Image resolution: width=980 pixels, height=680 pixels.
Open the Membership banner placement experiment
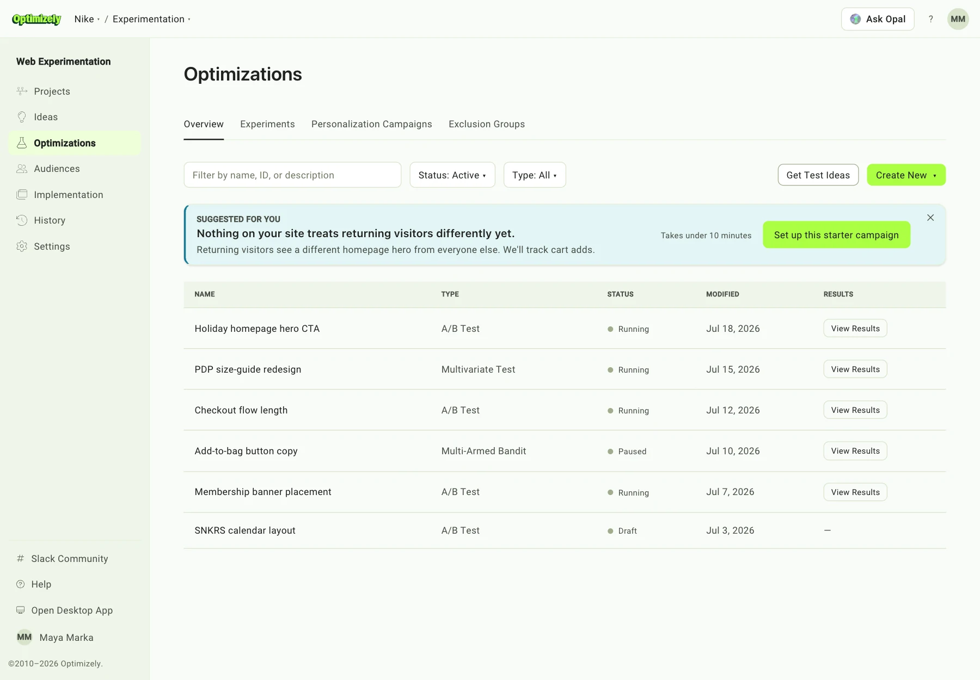[x=263, y=492]
